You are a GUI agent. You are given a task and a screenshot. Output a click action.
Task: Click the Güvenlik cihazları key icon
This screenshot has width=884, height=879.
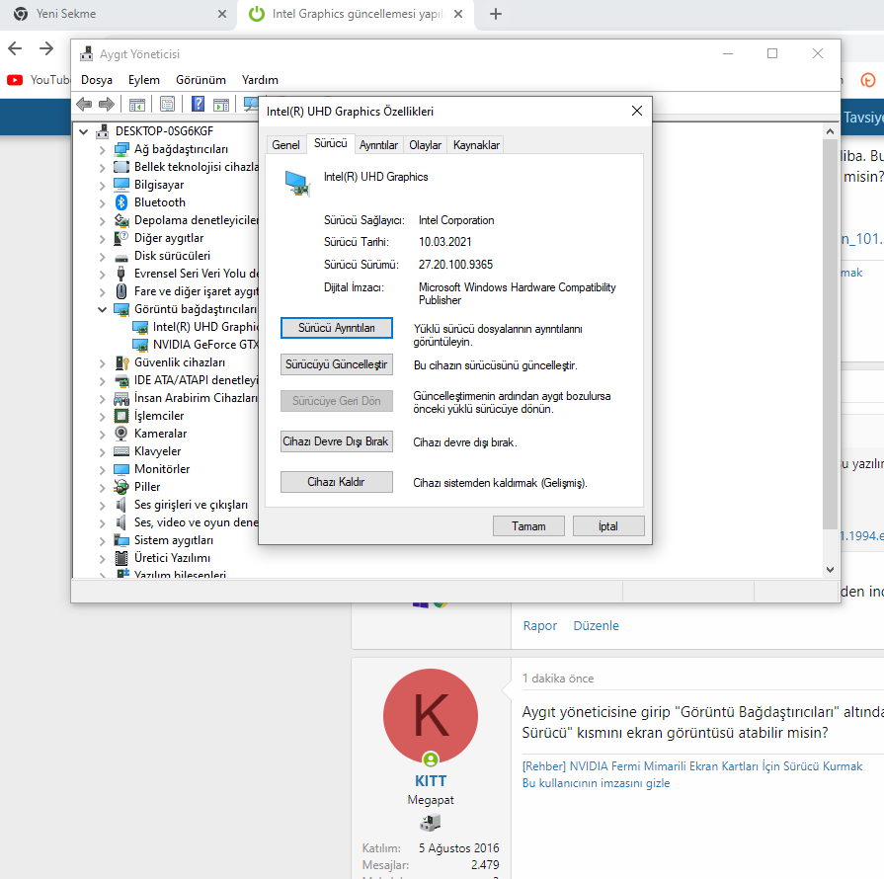click(121, 362)
